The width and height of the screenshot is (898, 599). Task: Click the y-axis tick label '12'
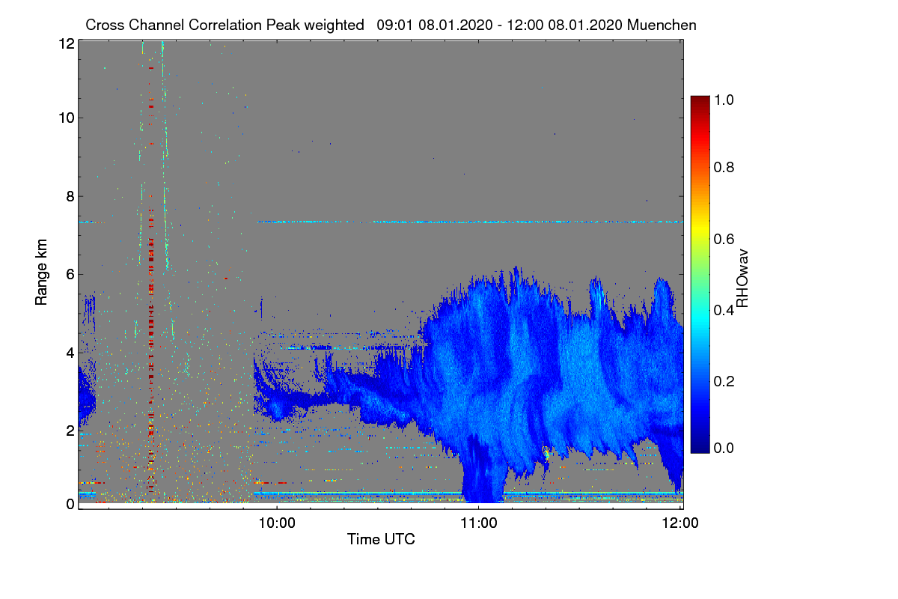click(66, 43)
